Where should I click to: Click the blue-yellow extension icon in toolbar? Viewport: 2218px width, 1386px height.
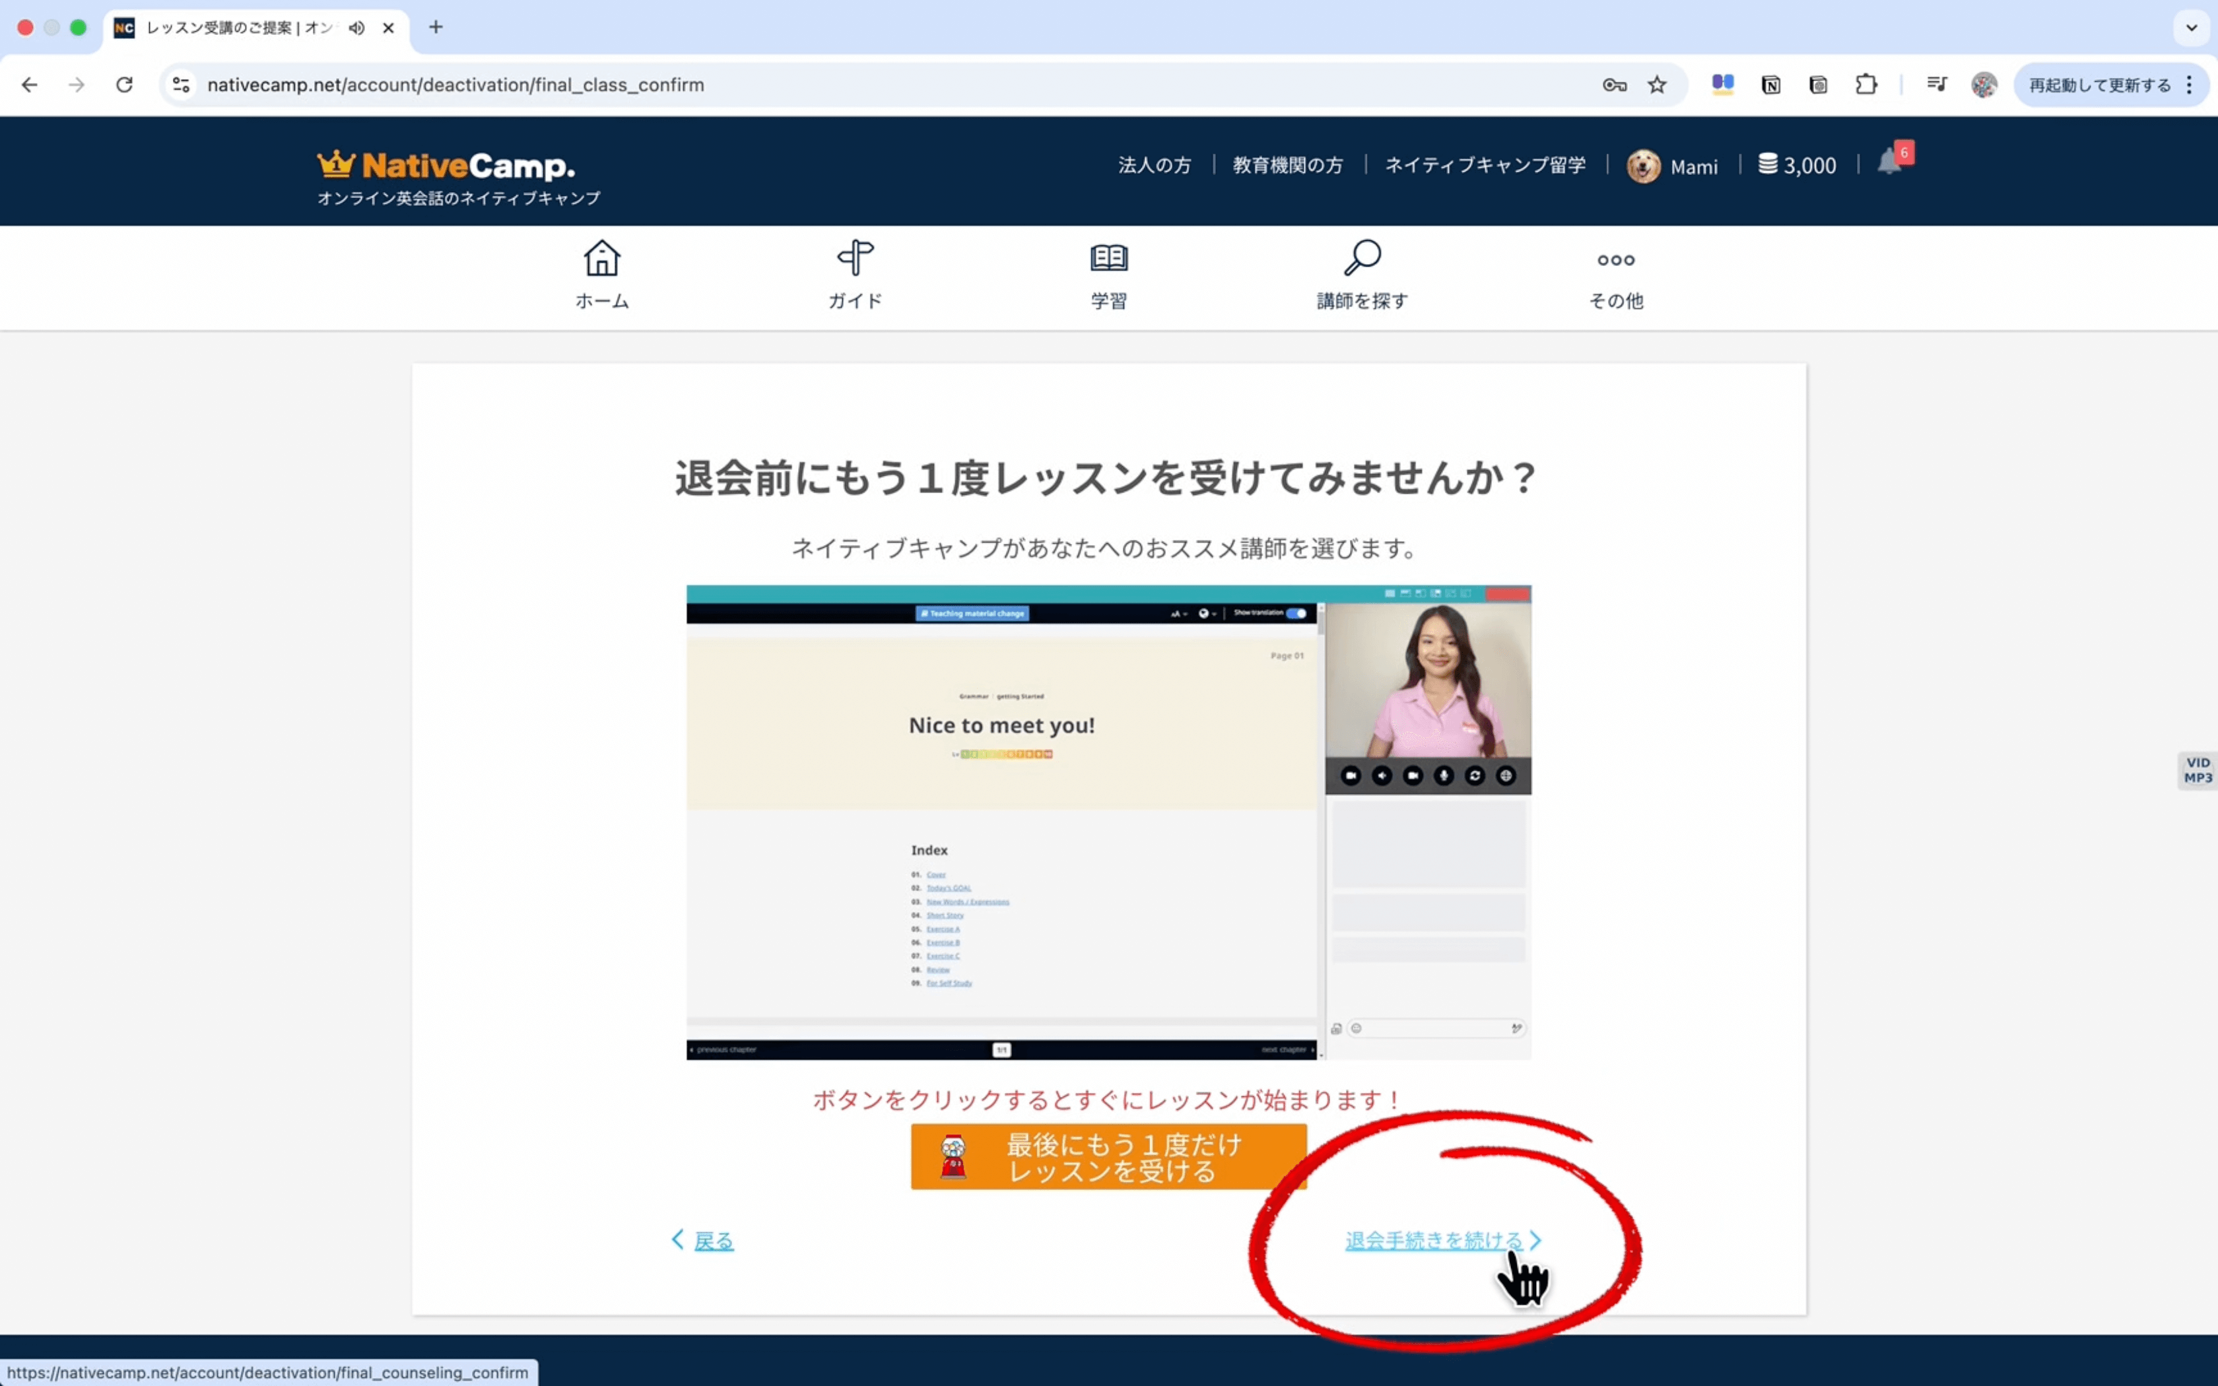coord(1723,85)
